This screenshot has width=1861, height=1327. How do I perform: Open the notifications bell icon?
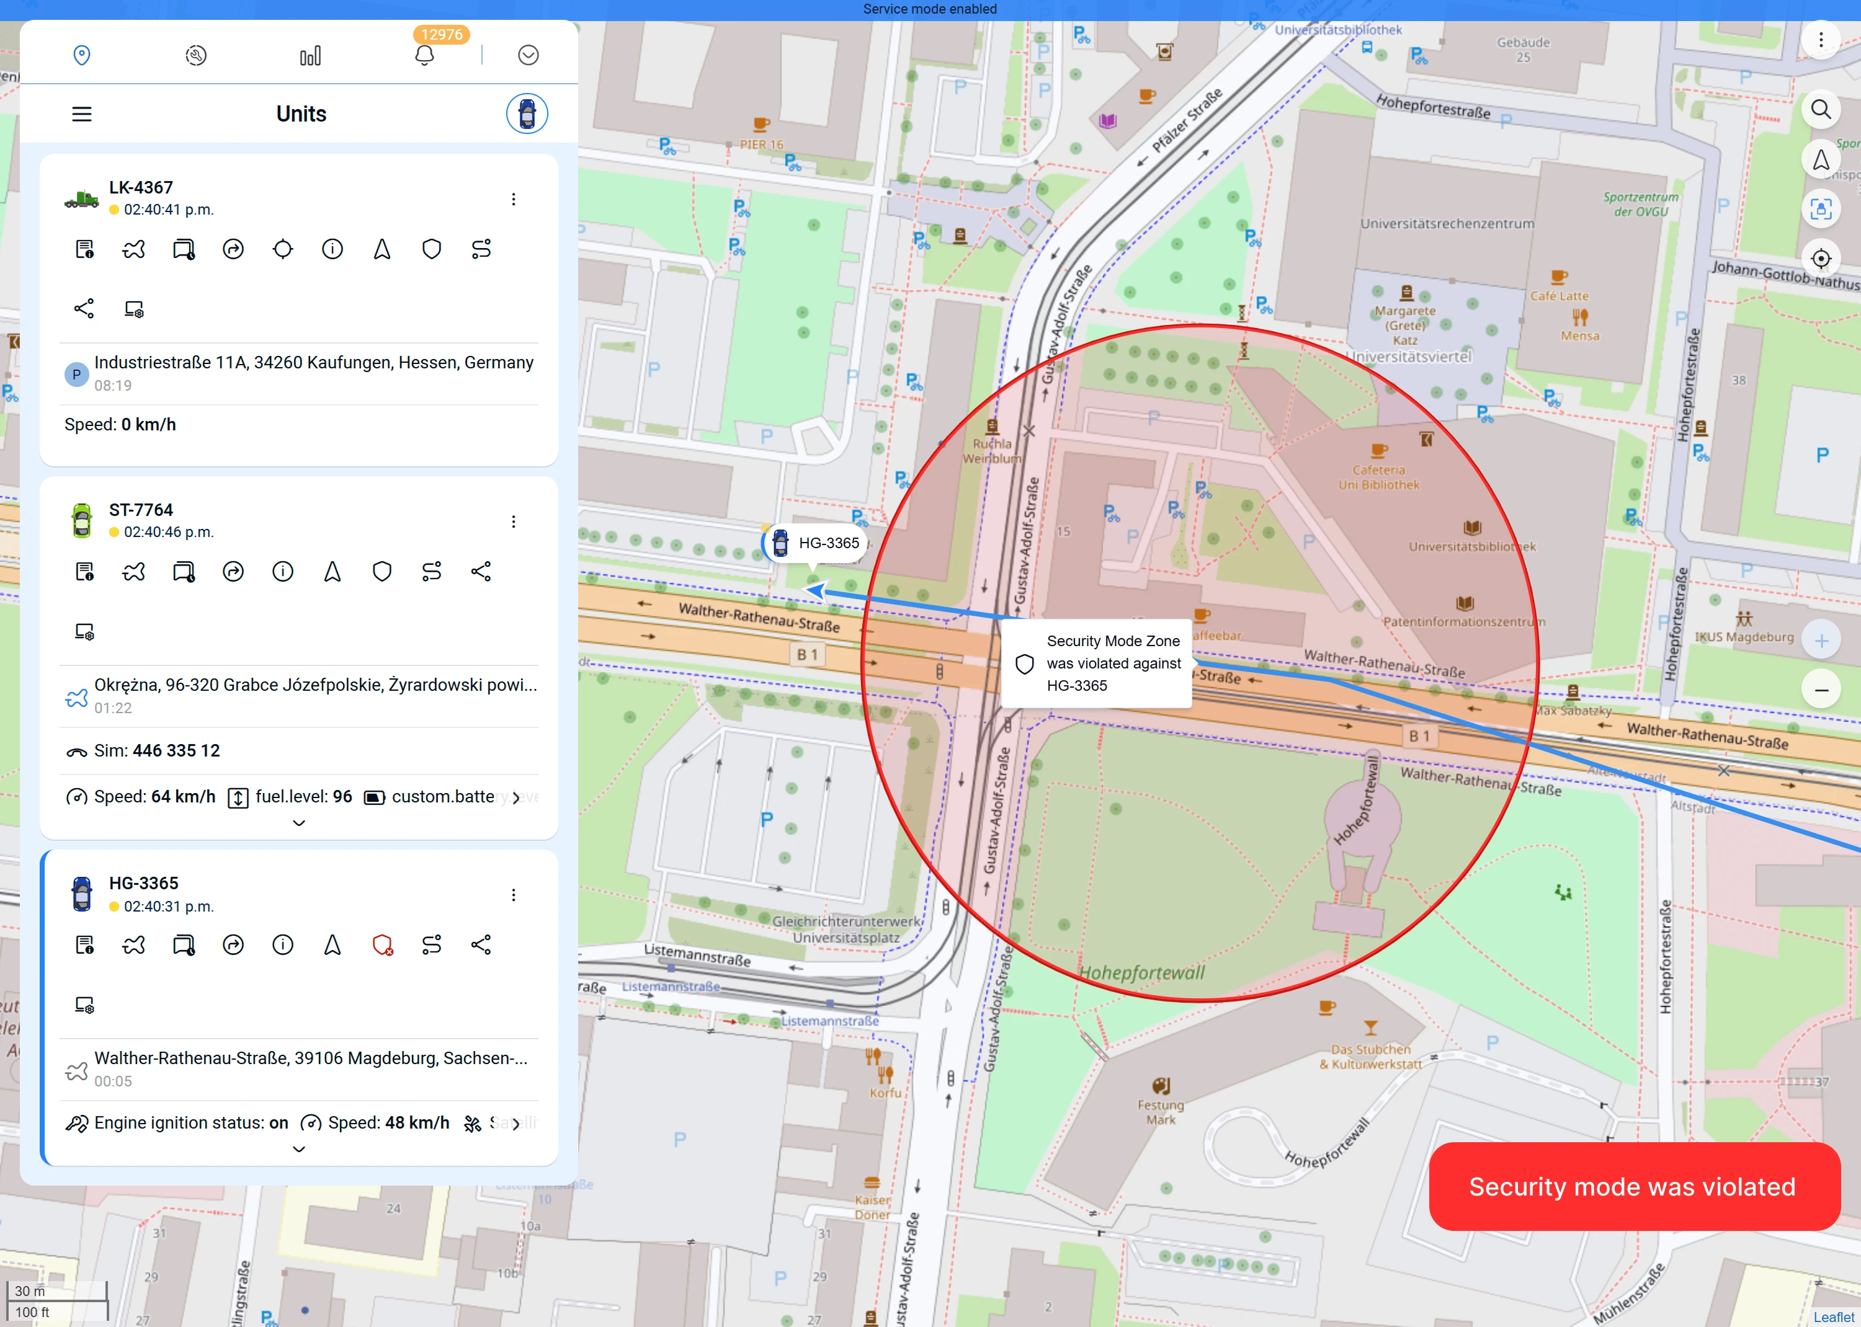click(x=424, y=56)
